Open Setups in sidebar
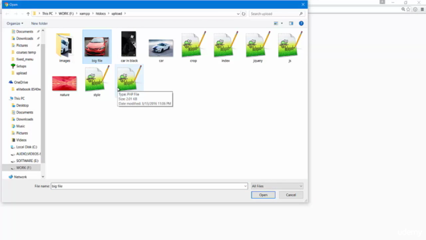Viewport: 426px width, 240px height. [21, 66]
